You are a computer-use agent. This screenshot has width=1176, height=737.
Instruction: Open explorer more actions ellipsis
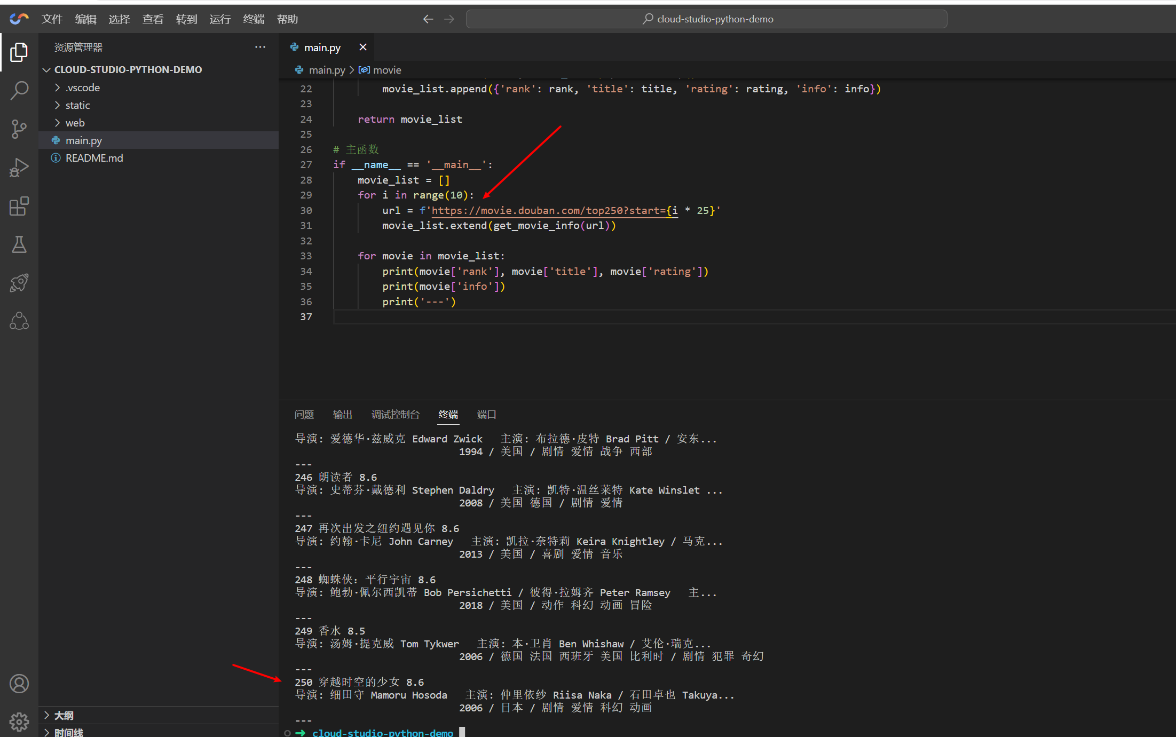[x=260, y=47]
